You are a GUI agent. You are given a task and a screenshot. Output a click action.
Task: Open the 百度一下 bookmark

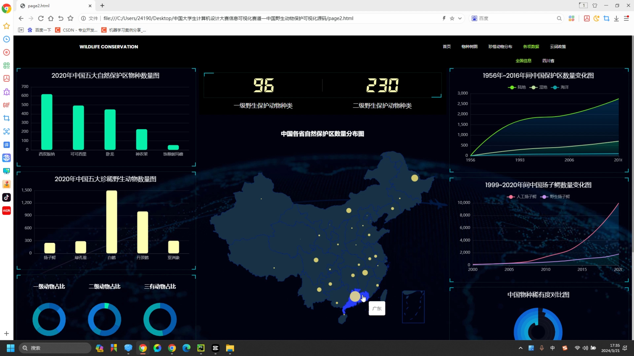pyautogui.click(x=39, y=30)
